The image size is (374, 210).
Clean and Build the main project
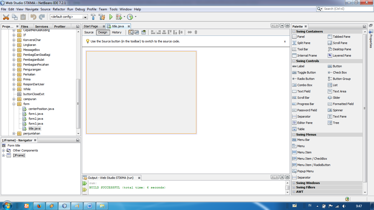[101, 17]
